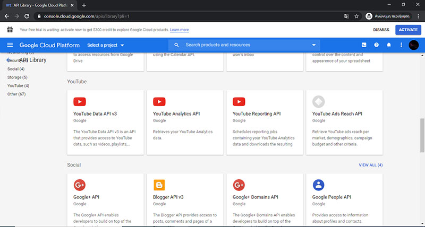Activate Cloud Shell terminal icon

coord(364,45)
